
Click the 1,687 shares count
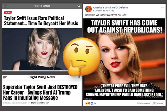tap(157, 103)
